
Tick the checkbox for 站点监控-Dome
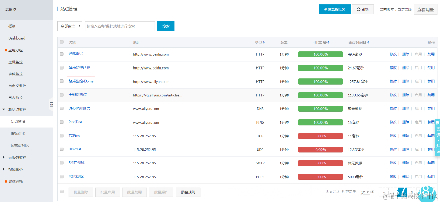(x=62, y=81)
